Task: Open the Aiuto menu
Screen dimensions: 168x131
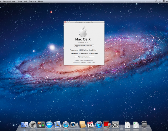Action: 40,1
